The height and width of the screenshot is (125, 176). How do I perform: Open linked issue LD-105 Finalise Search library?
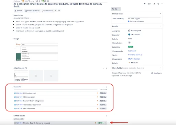33,123
